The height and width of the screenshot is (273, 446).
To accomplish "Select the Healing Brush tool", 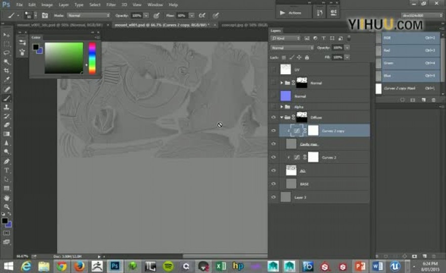I will pos(7,89).
